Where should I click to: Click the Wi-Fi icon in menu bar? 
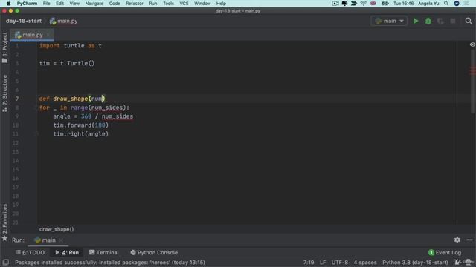(364, 3)
